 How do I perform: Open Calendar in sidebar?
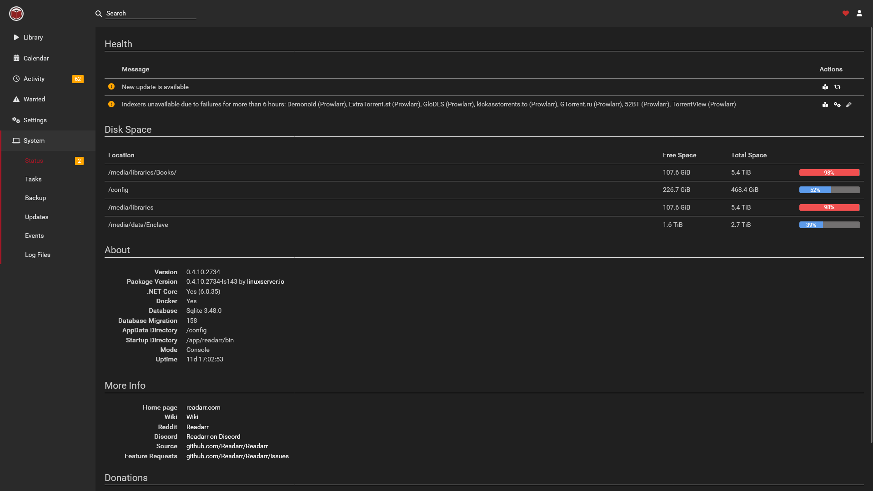(48, 58)
